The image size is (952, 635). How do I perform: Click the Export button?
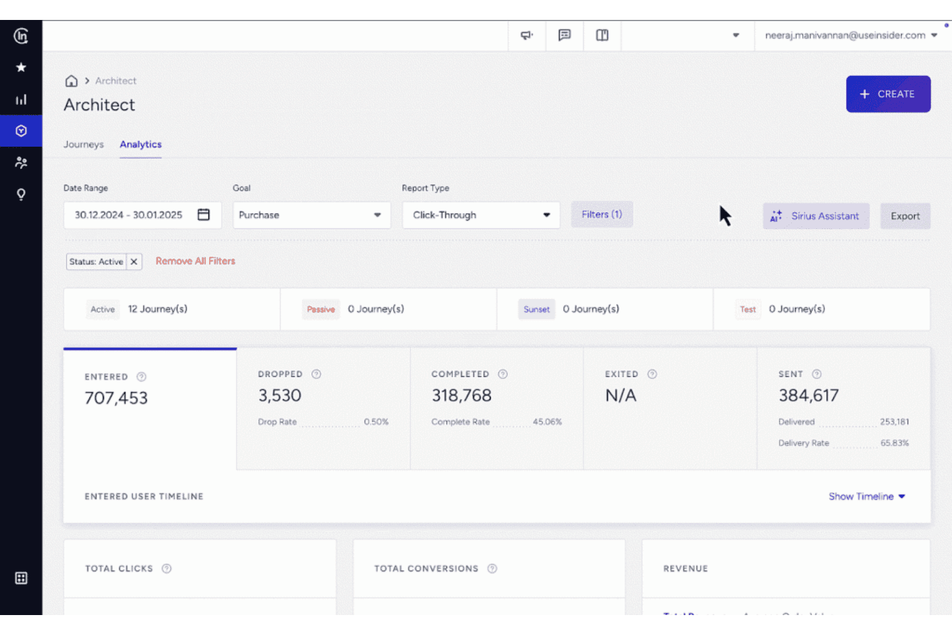[x=906, y=216]
